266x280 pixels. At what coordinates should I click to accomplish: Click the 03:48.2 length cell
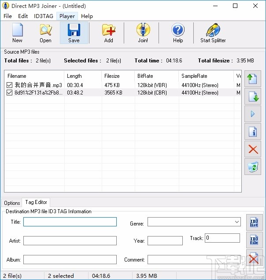point(75,93)
